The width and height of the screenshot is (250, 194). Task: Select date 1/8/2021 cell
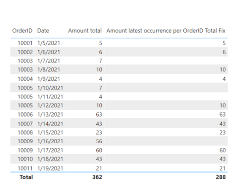[49, 70]
